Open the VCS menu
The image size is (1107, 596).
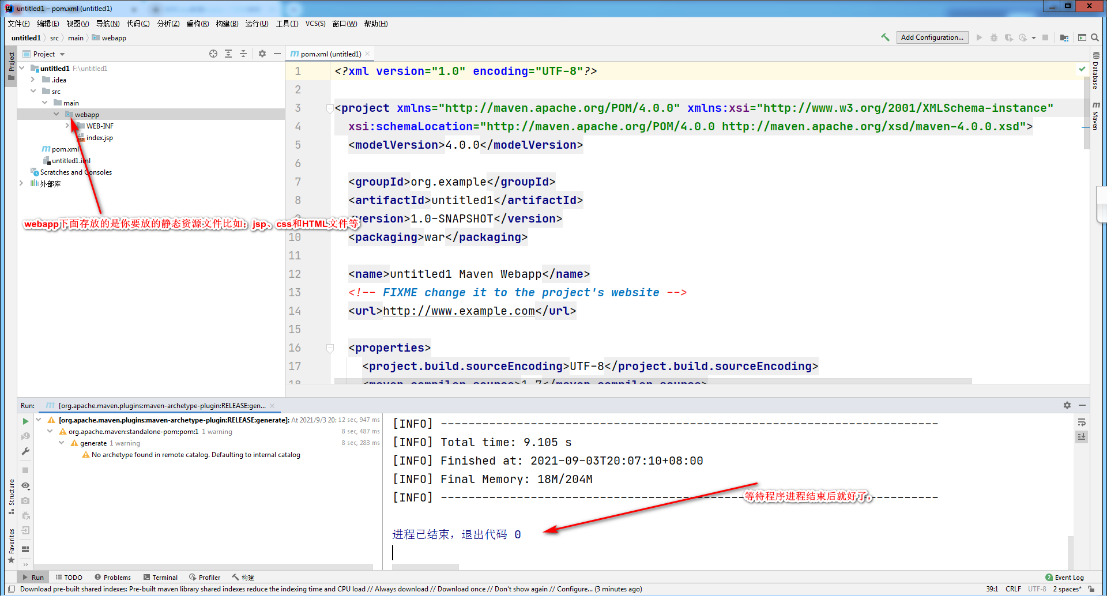[315, 24]
